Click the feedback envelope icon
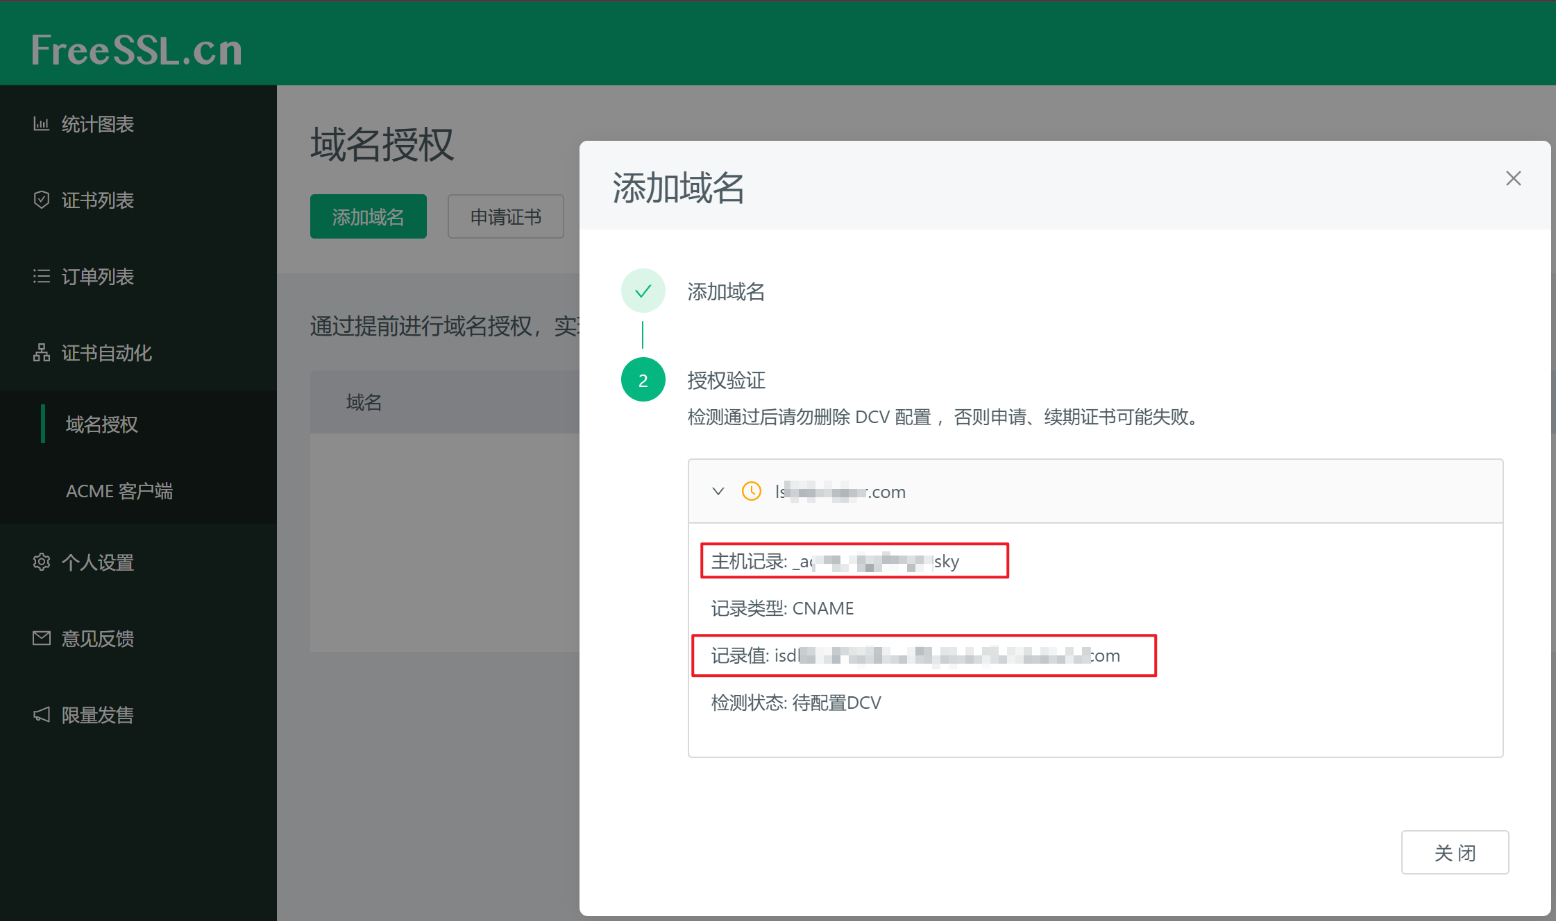 (41, 638)
